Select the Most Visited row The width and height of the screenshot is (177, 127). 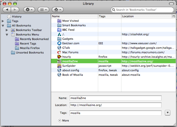113,21
